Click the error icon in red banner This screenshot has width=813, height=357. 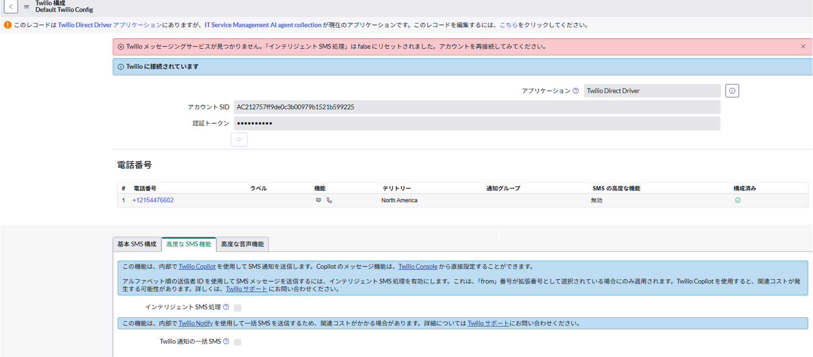pyautogui.click(x=121, y=47)
